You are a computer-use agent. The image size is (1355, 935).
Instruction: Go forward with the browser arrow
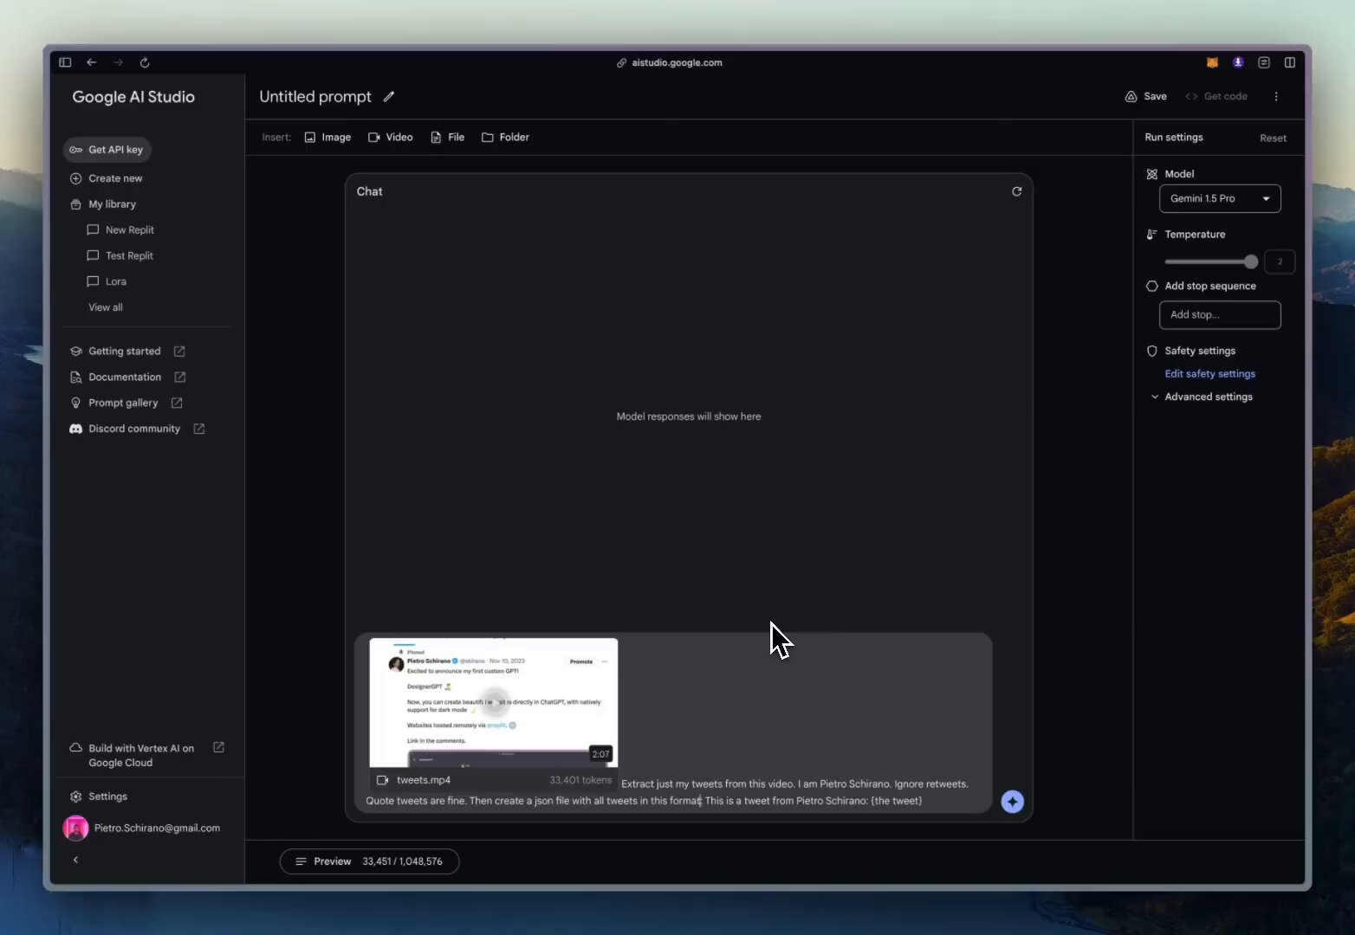[118, 62]
